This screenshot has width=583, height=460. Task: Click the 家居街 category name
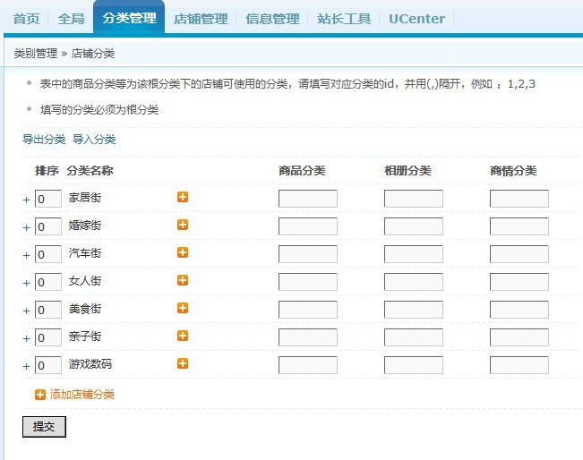(x=85, y=197)
